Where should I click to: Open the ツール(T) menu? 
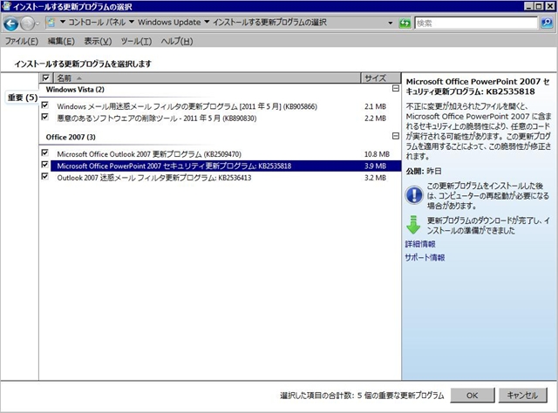point(136,41)
